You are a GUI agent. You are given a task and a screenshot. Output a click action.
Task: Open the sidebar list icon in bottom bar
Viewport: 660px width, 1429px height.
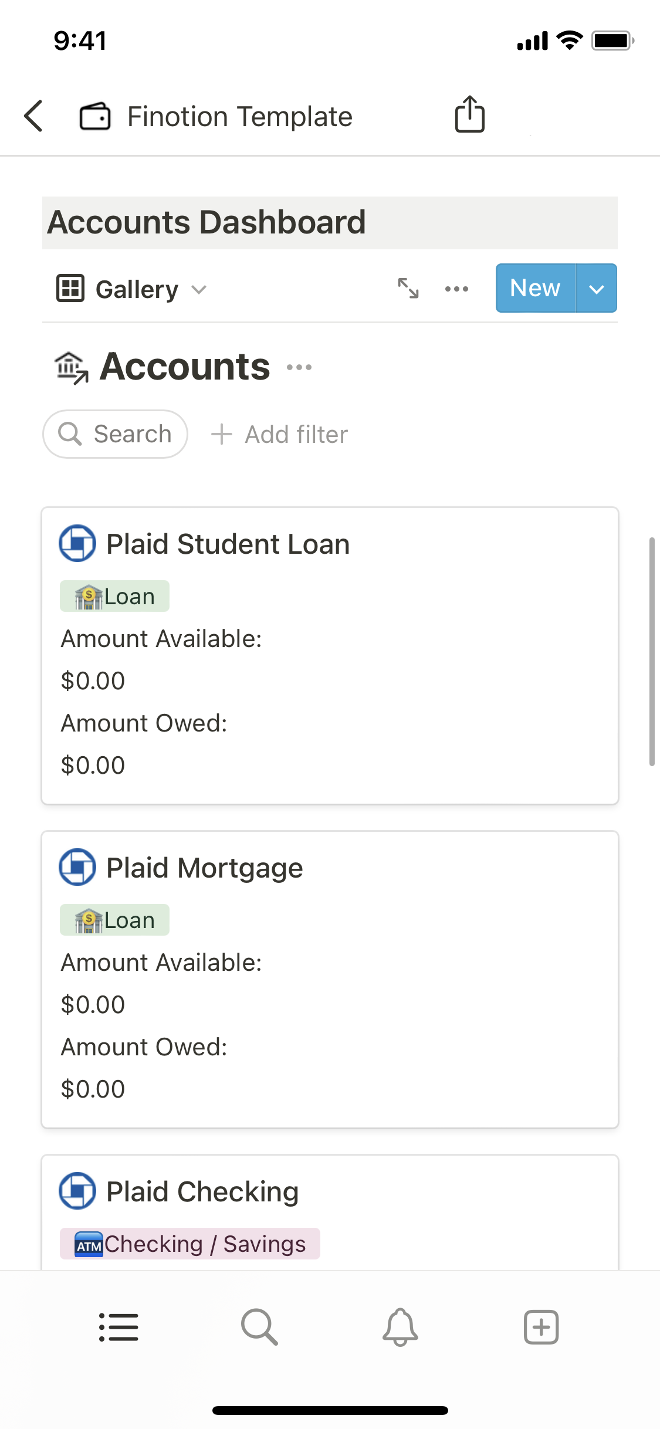119,1327
